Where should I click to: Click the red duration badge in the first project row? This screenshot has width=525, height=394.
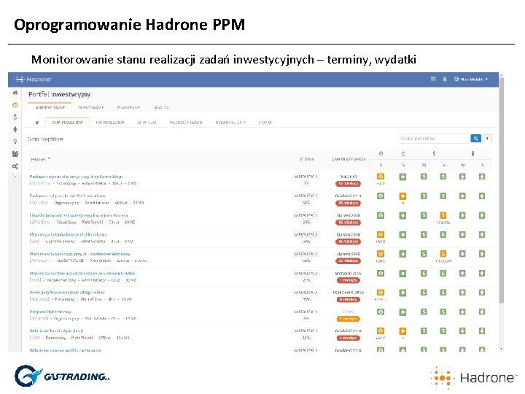click(349, 184)
